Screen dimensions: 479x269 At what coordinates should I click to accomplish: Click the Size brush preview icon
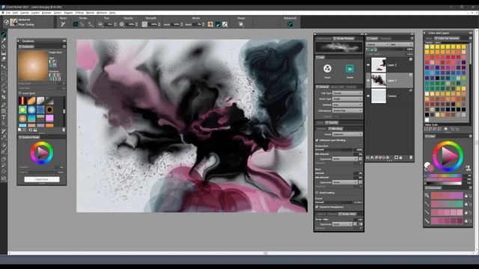pos(100,24)
